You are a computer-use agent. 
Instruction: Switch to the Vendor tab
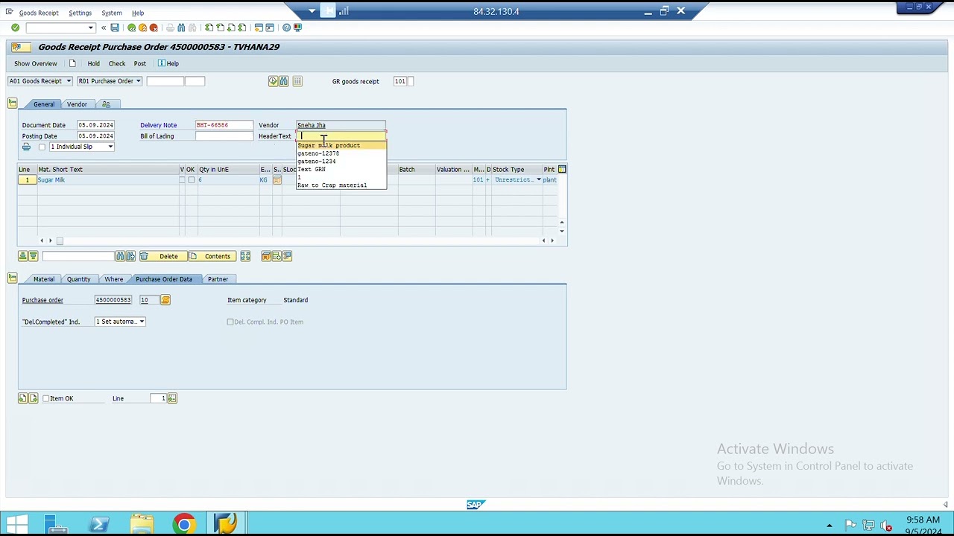tap(77, 104)
